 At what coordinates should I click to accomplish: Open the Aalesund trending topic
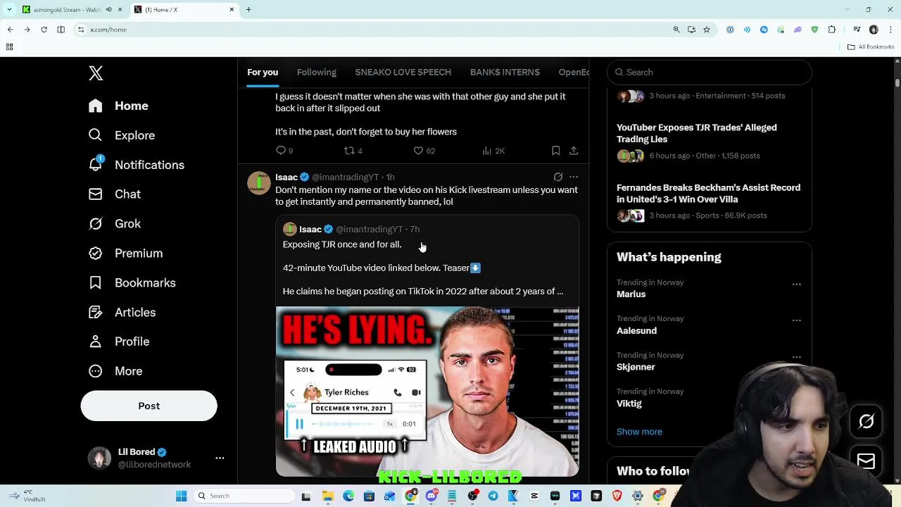point(636,331)
